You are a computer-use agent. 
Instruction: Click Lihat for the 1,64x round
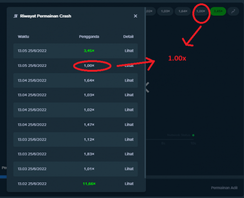[129, 80]
